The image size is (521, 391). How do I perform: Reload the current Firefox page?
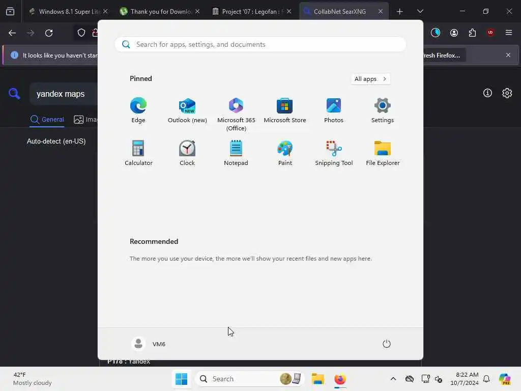pyautogui.click(x=49, y=33)
